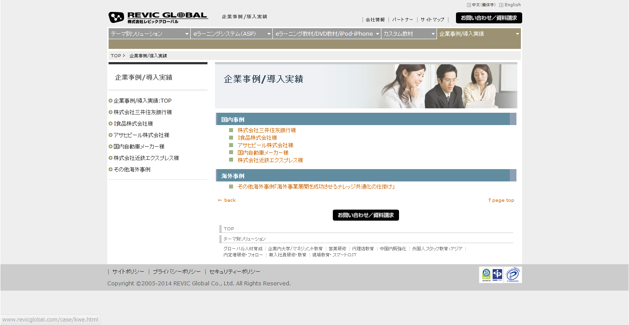This screenshot has width=629, height=325.
Task: Open the footer 代理店教育 link
Action: (363, 249)
